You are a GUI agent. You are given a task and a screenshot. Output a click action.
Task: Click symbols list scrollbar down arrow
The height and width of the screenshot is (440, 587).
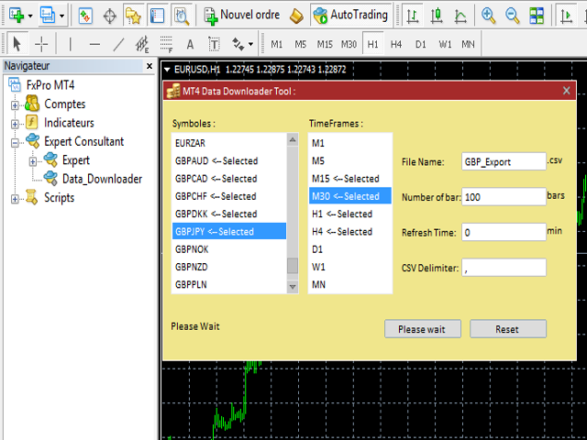point(293,287)
